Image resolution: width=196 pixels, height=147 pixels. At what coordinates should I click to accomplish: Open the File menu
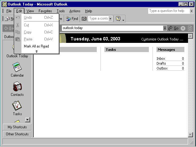(x=9, y=11)
